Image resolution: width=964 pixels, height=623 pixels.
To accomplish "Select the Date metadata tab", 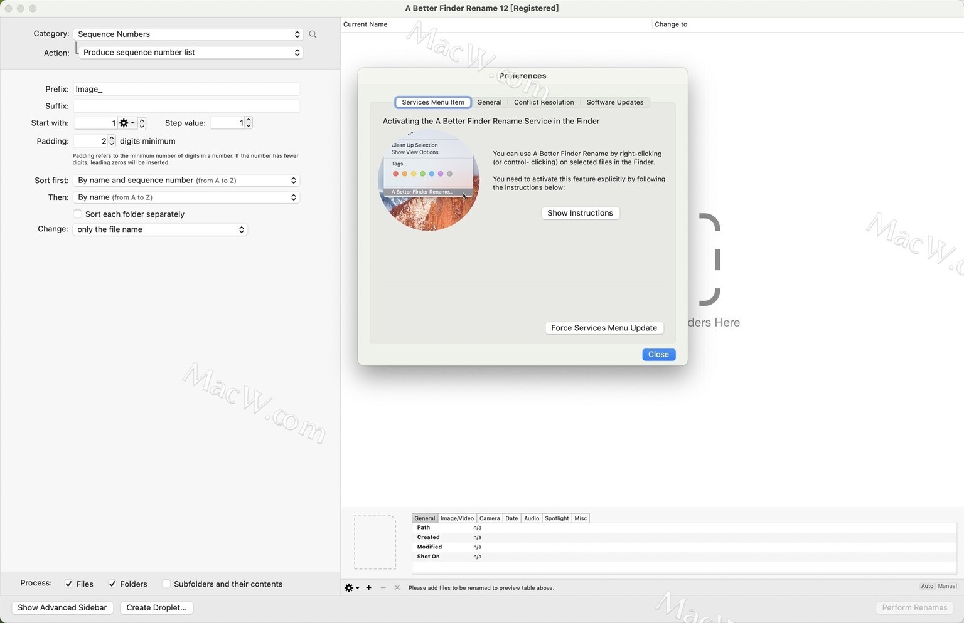I will (511, 518).
